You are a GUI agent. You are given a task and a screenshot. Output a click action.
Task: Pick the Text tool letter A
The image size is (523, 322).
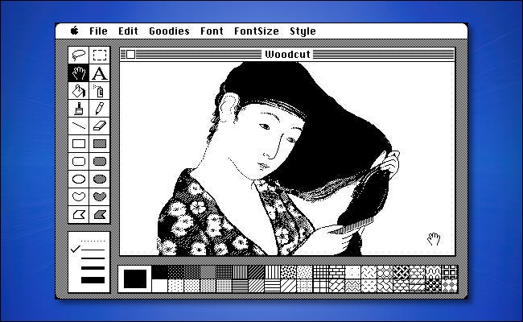(x=99, y=73)
